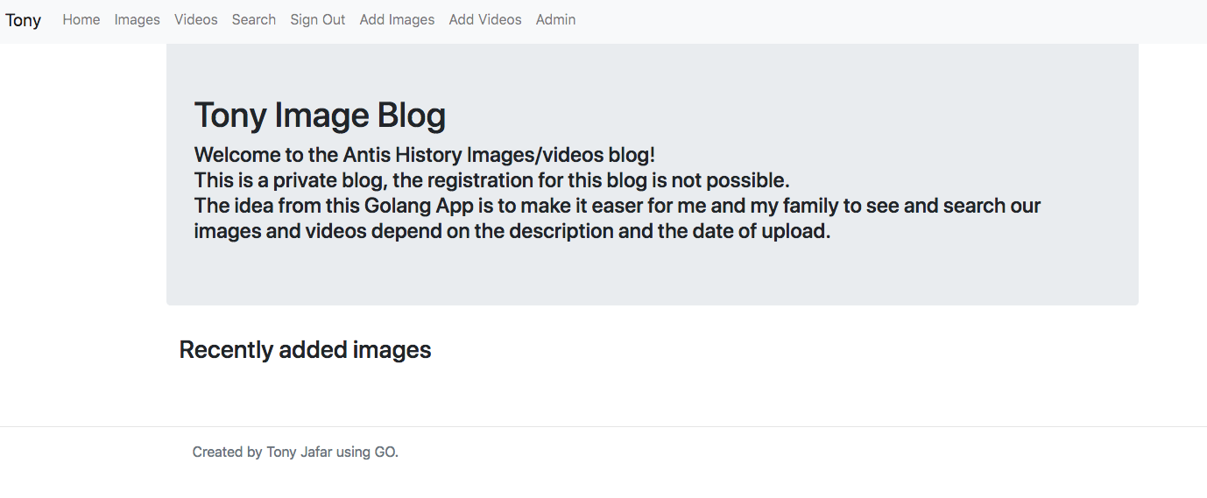Click the private blog registration sentence
The width and height of the screenshot is (1207, 498).
[491, 180]
